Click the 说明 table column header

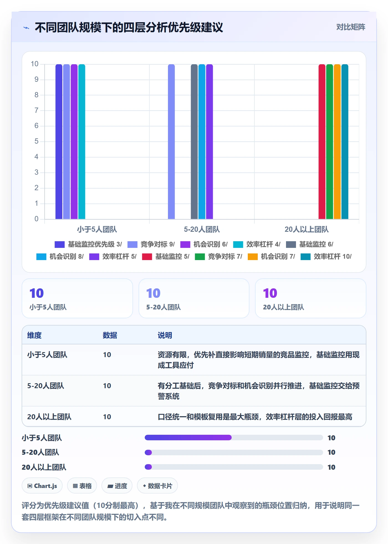click(x=165, y=335)
